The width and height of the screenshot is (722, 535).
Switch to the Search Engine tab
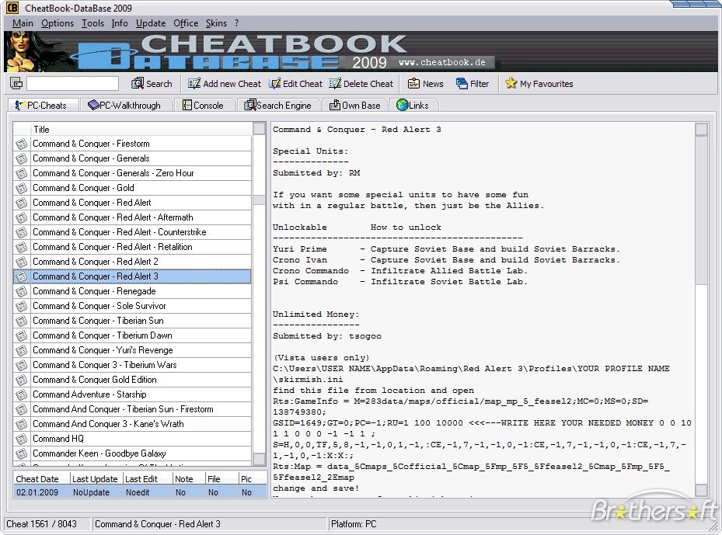pos(278,106)
